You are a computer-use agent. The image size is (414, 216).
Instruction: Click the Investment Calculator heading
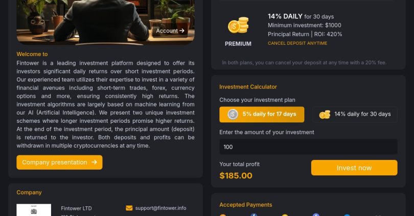248,87
